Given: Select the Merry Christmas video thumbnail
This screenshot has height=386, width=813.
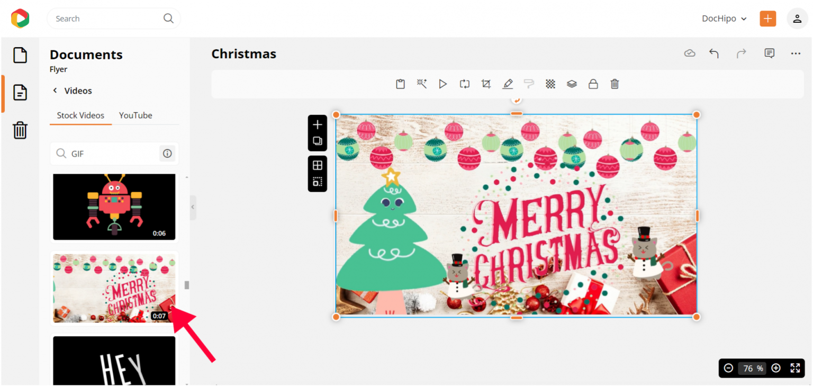Looking at the screenshot, I should pos(114,288).
